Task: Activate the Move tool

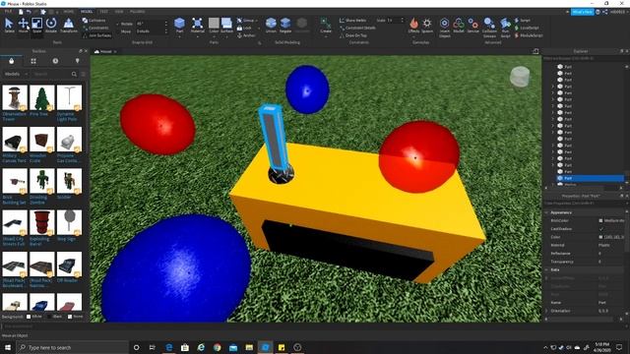Action: tap(24, 25)
